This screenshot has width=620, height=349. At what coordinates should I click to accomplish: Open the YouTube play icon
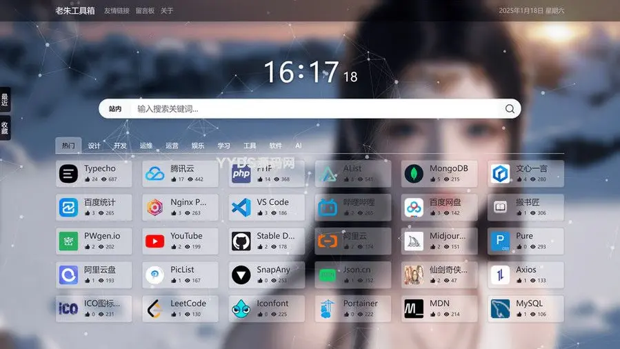[154, 241]
